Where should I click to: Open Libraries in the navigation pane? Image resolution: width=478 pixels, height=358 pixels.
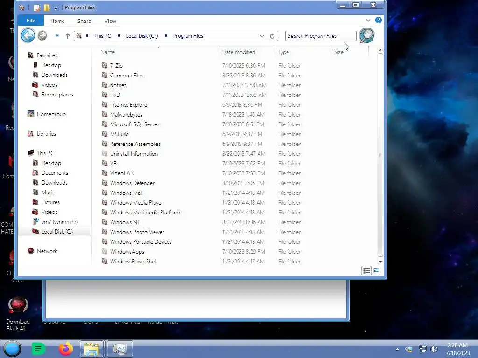coord(46,134)
